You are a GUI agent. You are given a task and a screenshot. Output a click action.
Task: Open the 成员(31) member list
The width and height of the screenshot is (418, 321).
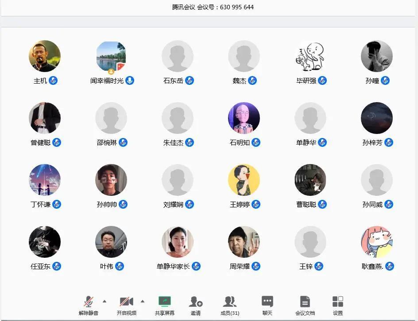pyautogui.click(x=230, y=305)
